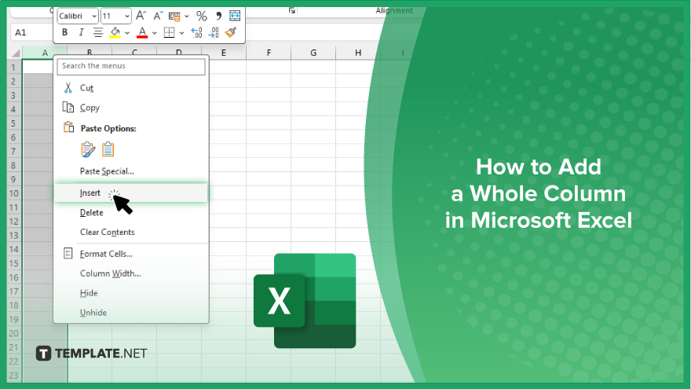This screenshot has width=691, height=389.
Task: Select row 20 header
Action: (13, 333)
